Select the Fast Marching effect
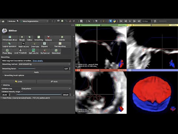This screenshot has height=134, width=178. coord(60,45)
